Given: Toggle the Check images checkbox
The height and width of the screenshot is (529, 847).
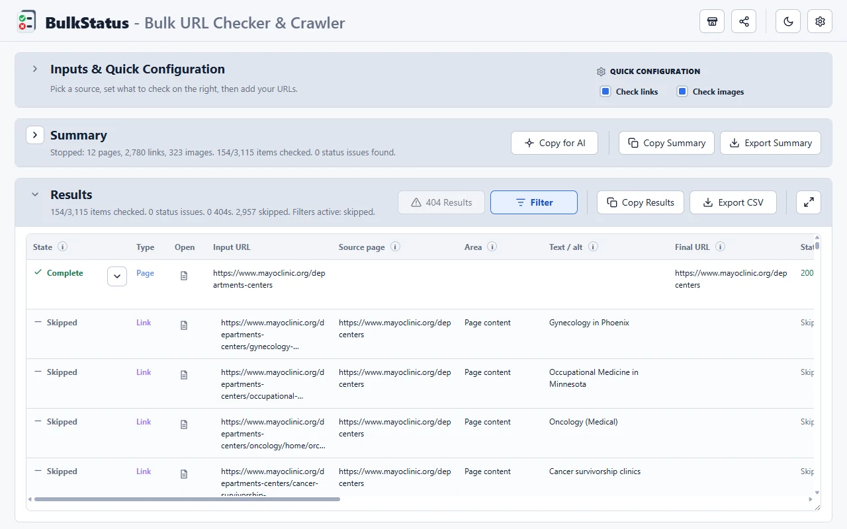Looking at the screenshot, I should point(682,91).
